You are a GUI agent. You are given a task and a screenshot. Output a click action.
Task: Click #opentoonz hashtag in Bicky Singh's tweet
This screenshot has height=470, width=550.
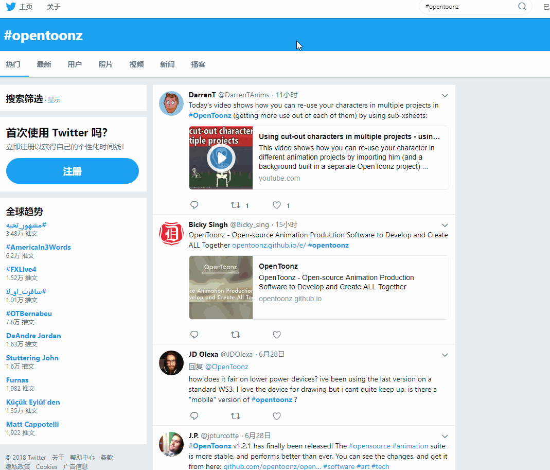coord(328,245)
